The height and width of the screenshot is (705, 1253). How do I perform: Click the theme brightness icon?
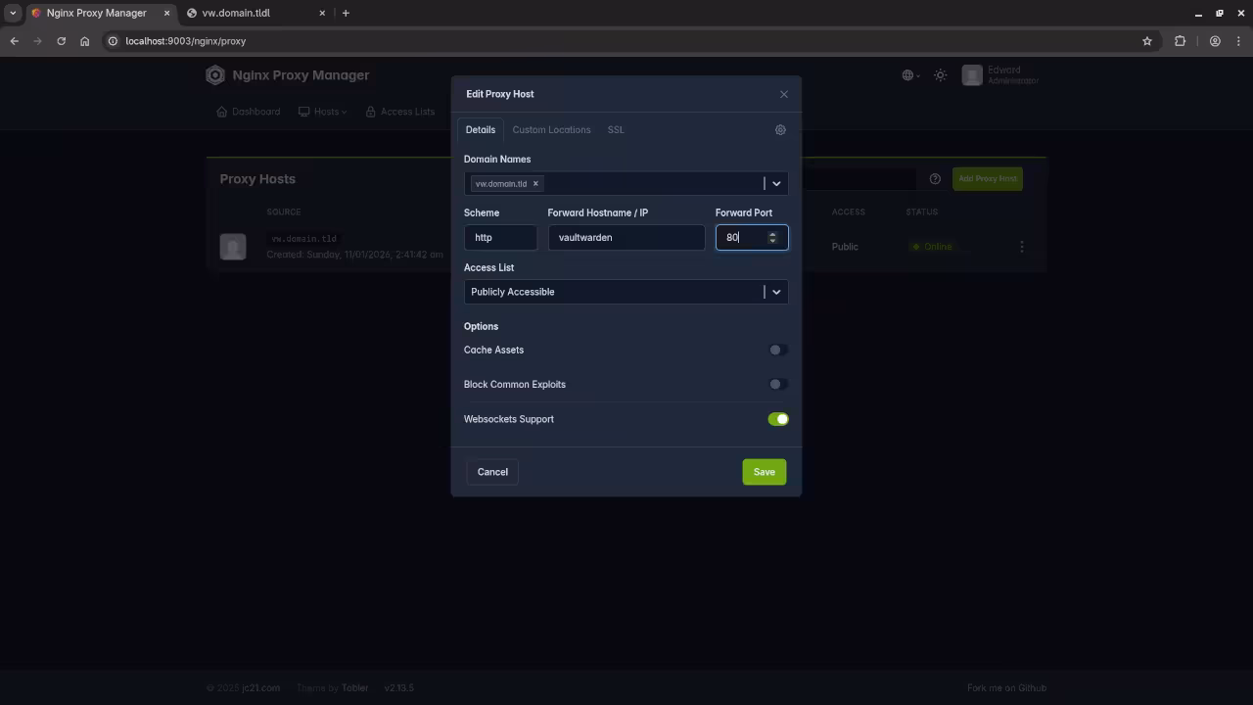tap(940, 74)
